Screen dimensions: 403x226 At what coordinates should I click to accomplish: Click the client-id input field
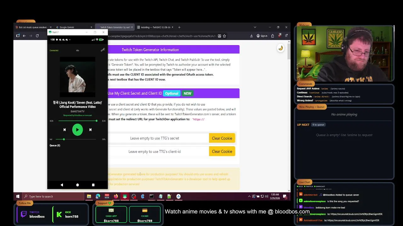coord(158,151)
